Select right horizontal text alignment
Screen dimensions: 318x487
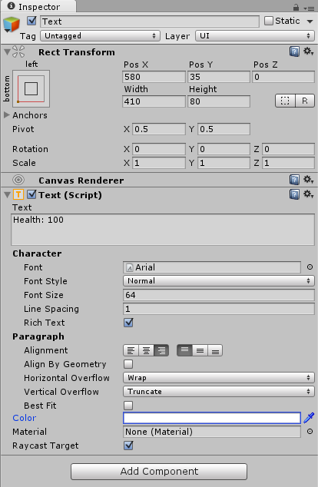[x=161, y=350]
